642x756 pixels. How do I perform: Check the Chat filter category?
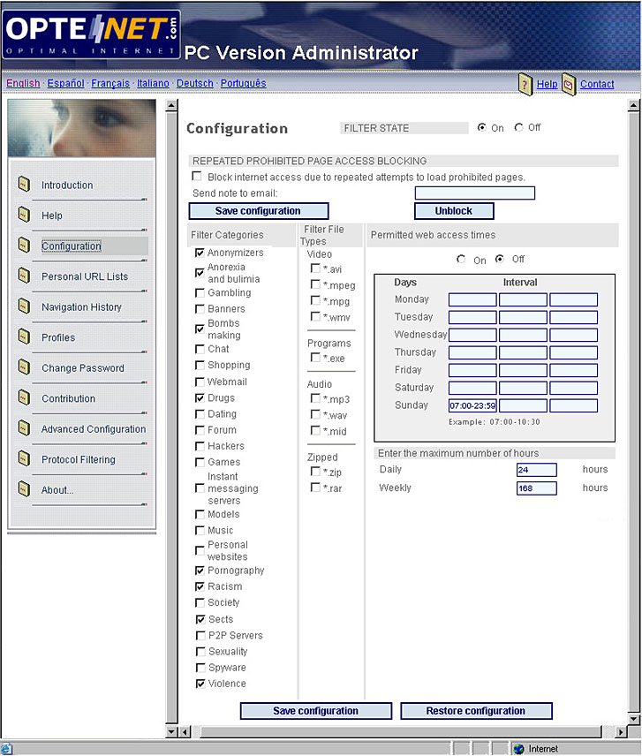click(200, 349)
